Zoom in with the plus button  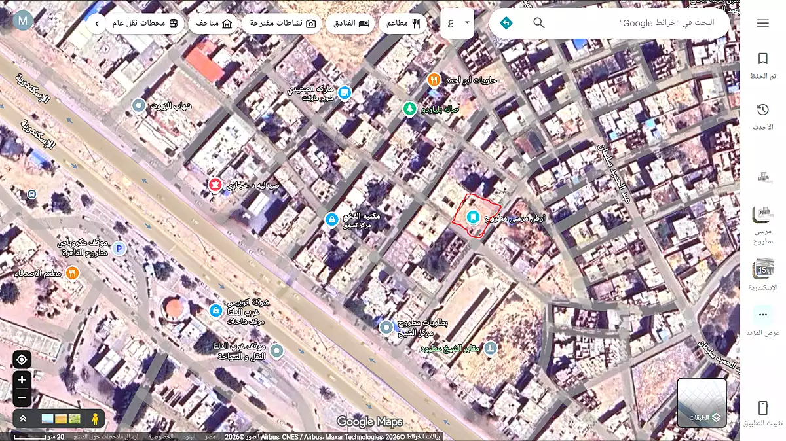[x=22, y=380]
